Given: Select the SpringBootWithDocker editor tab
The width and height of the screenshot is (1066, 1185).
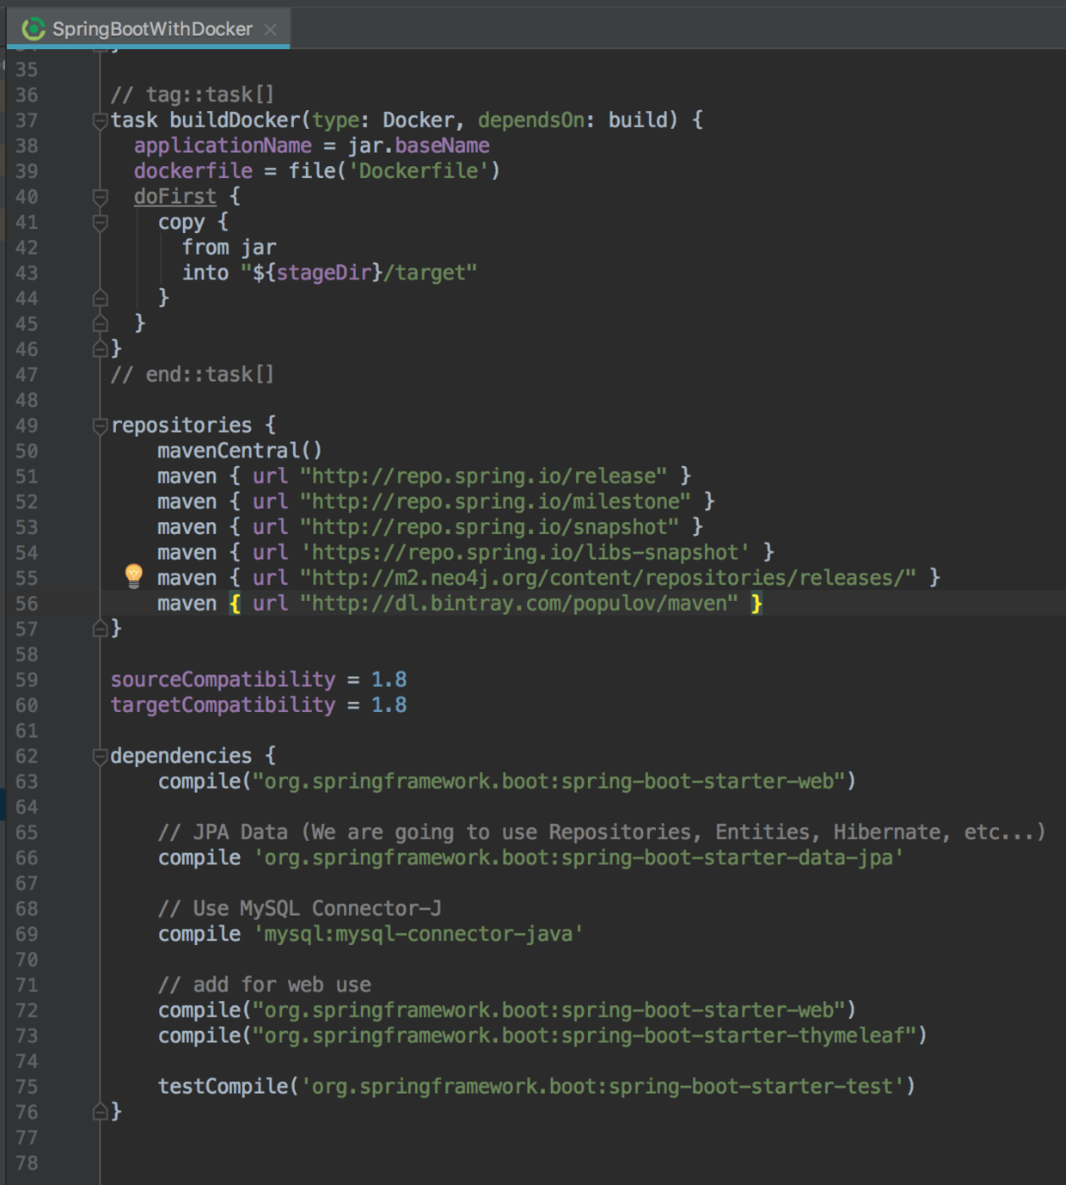Looking at the screenshot, I should [149, 28].
